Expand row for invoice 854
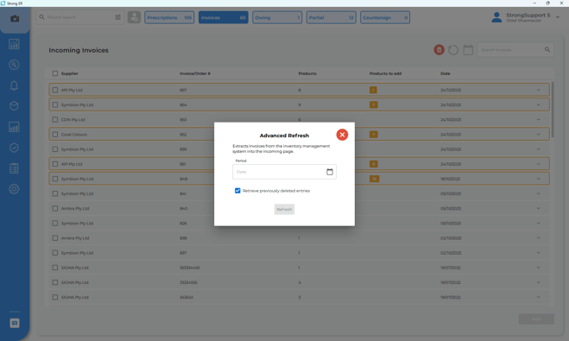569x341 pixels. [539, 104]
